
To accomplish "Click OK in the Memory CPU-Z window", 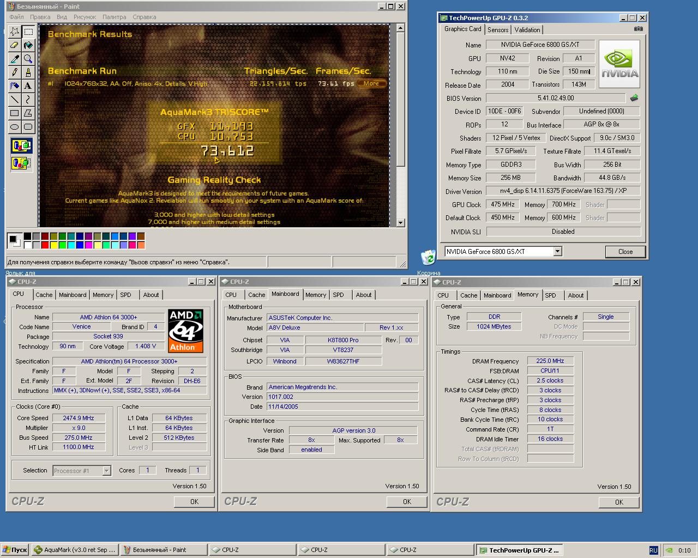I will (619, 502).
